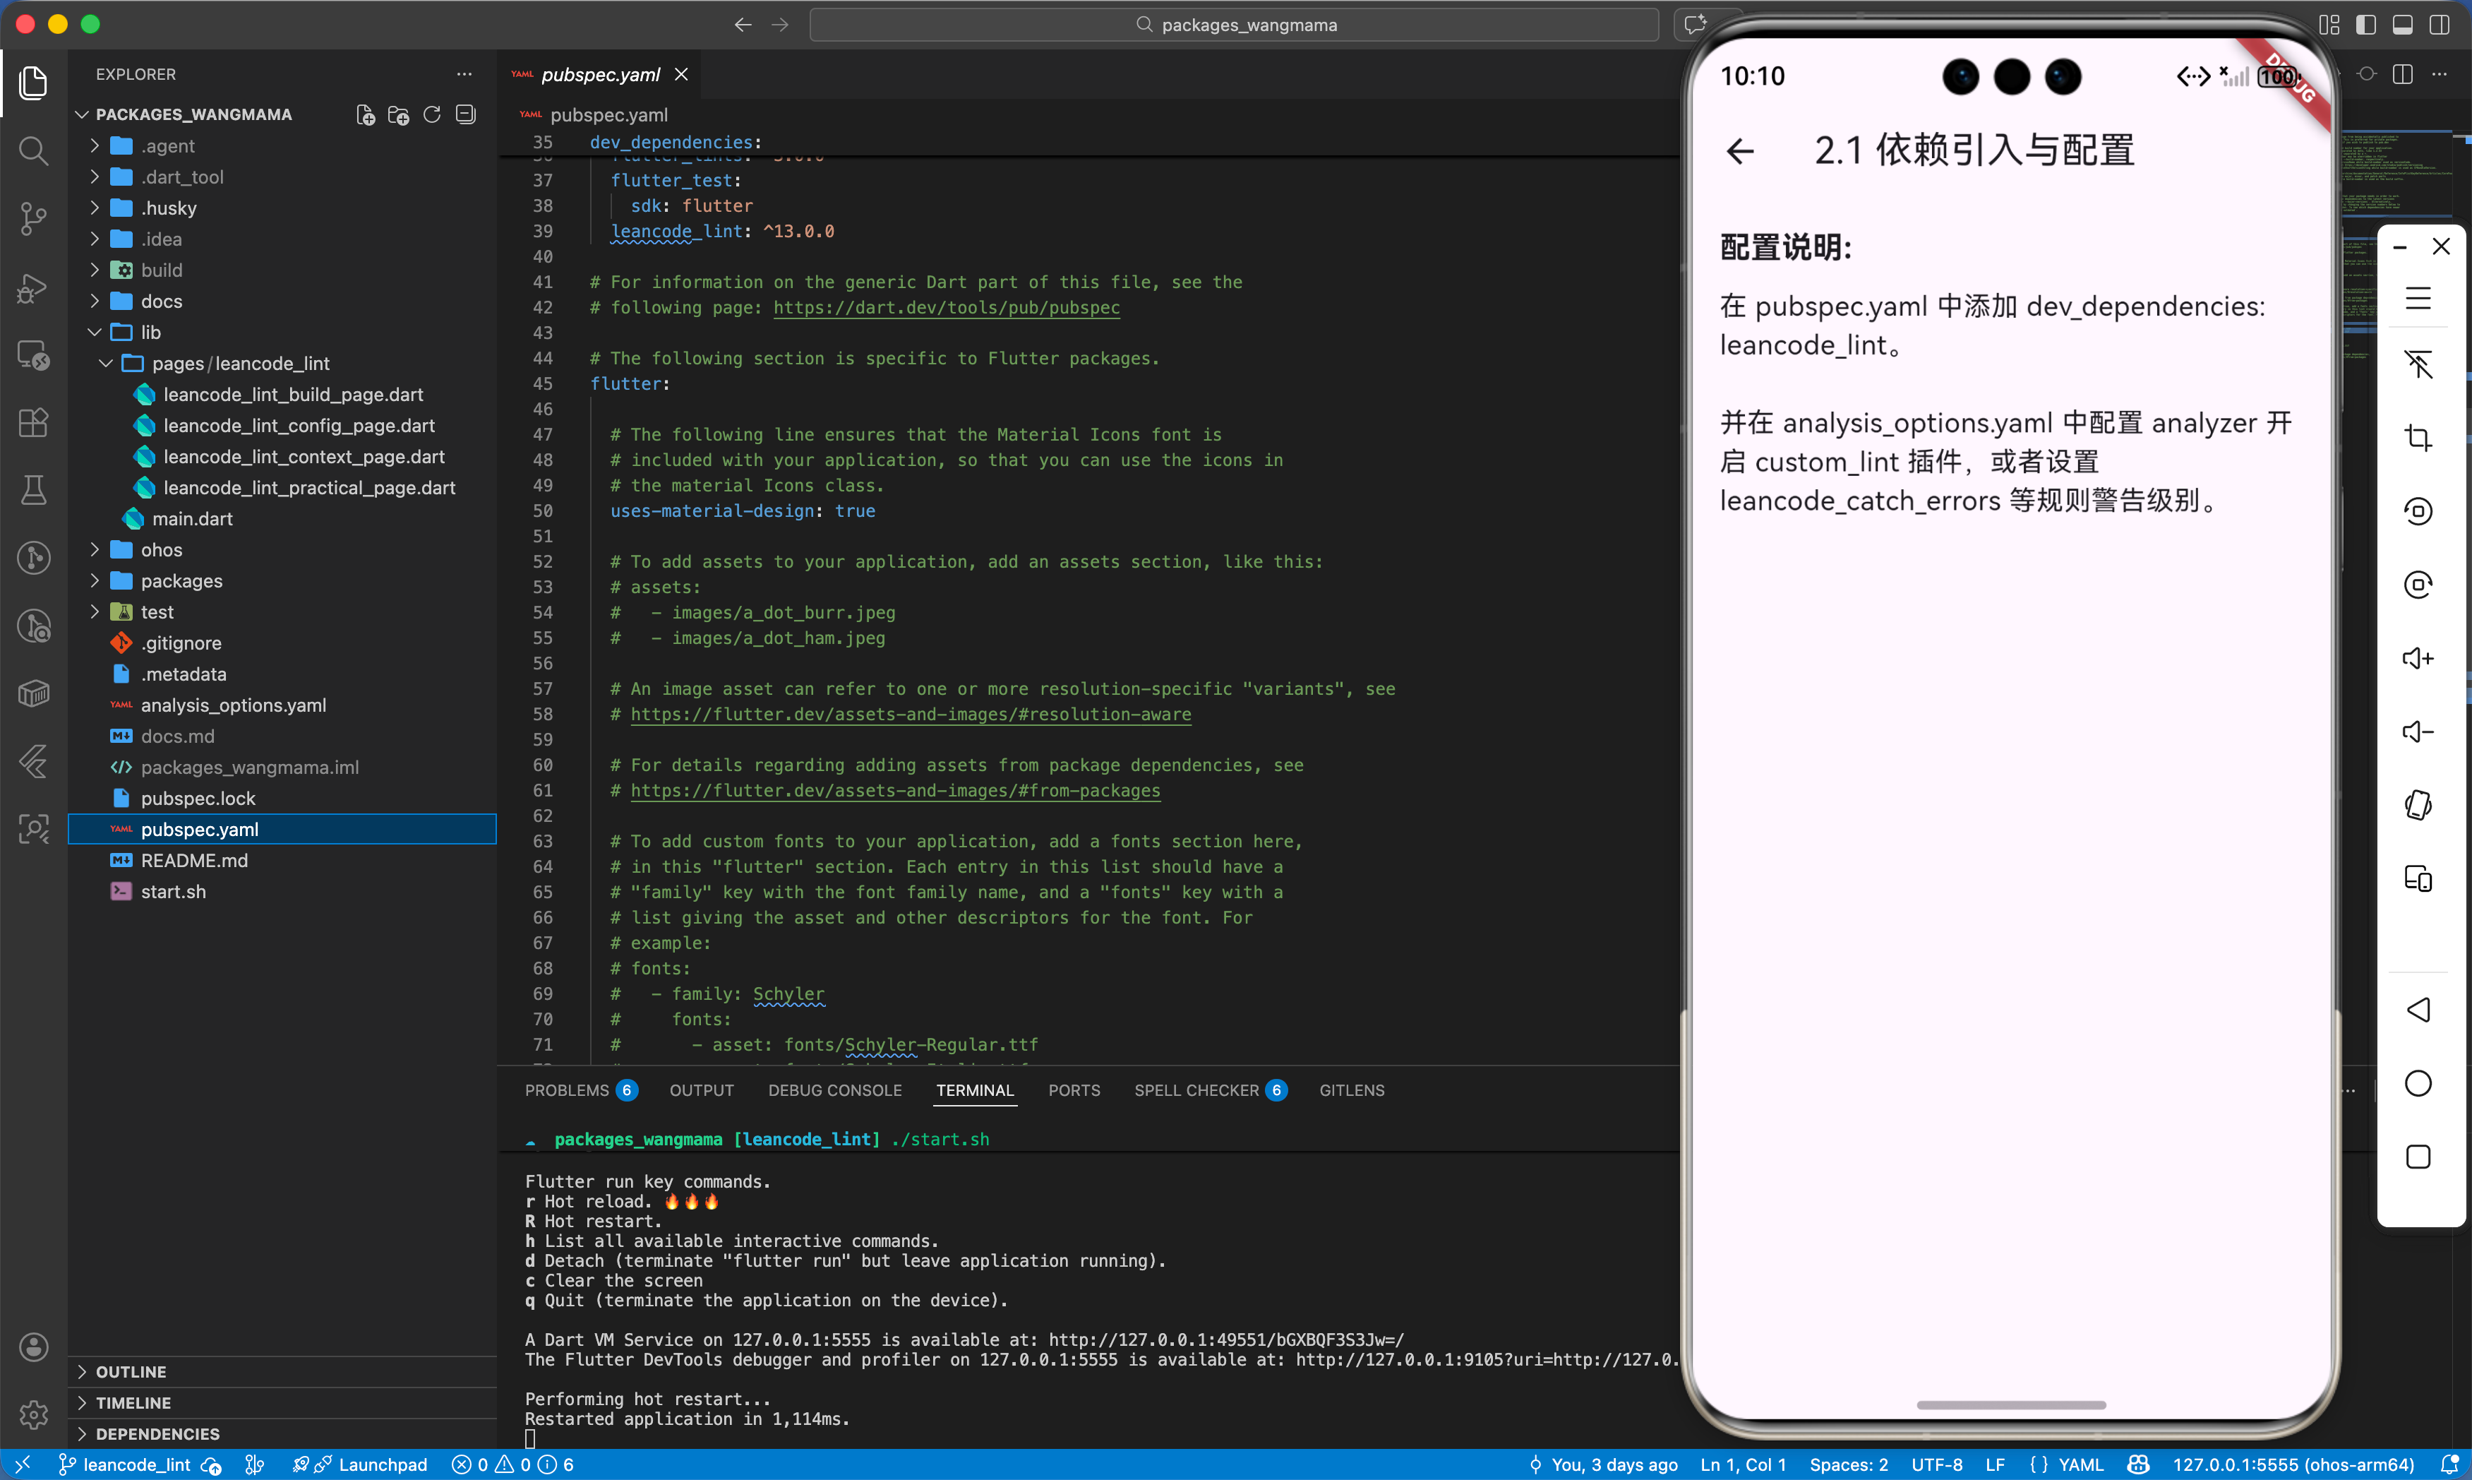This screenshot has width=2472, height=1480.
Task: Open the Search view in activity bar
Action: [33, 150]
